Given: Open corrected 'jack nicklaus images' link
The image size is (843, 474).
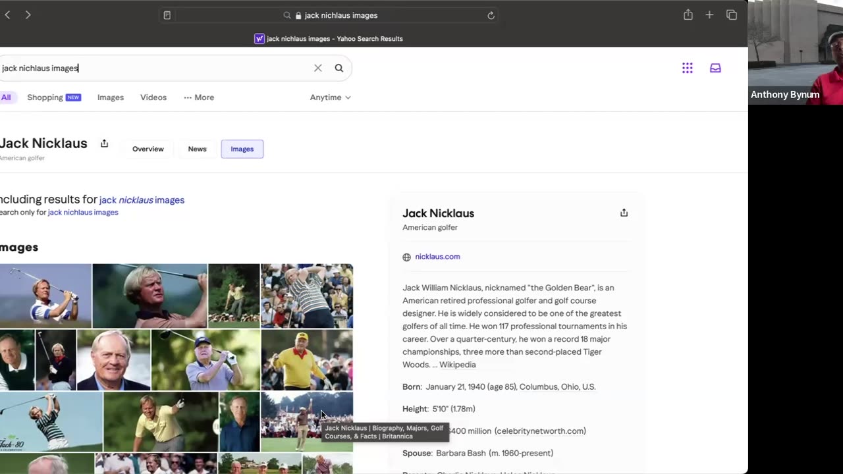Looking at the screenshot, I should [142, 200].
